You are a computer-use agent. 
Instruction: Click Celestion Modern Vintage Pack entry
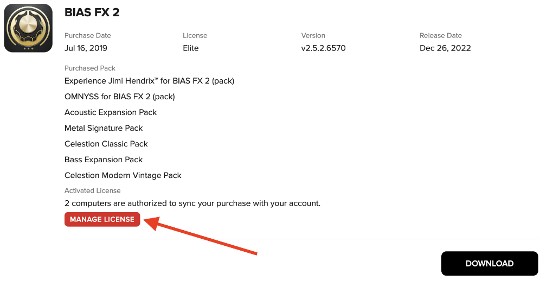[x=123, y=175]
